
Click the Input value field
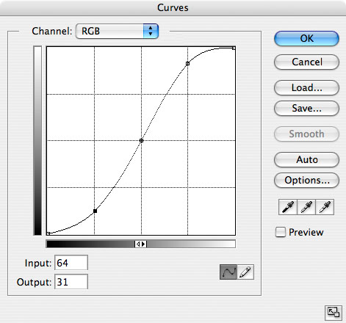71,263
